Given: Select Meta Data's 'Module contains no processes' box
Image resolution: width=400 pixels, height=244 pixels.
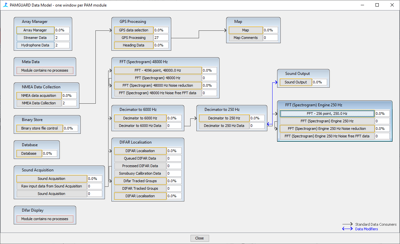Looking at the screenshot, I should pos(45,70).
